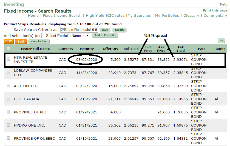Click bid price 89.346
This screenshot has height=146, width=230.
click(x=148, y=86)
